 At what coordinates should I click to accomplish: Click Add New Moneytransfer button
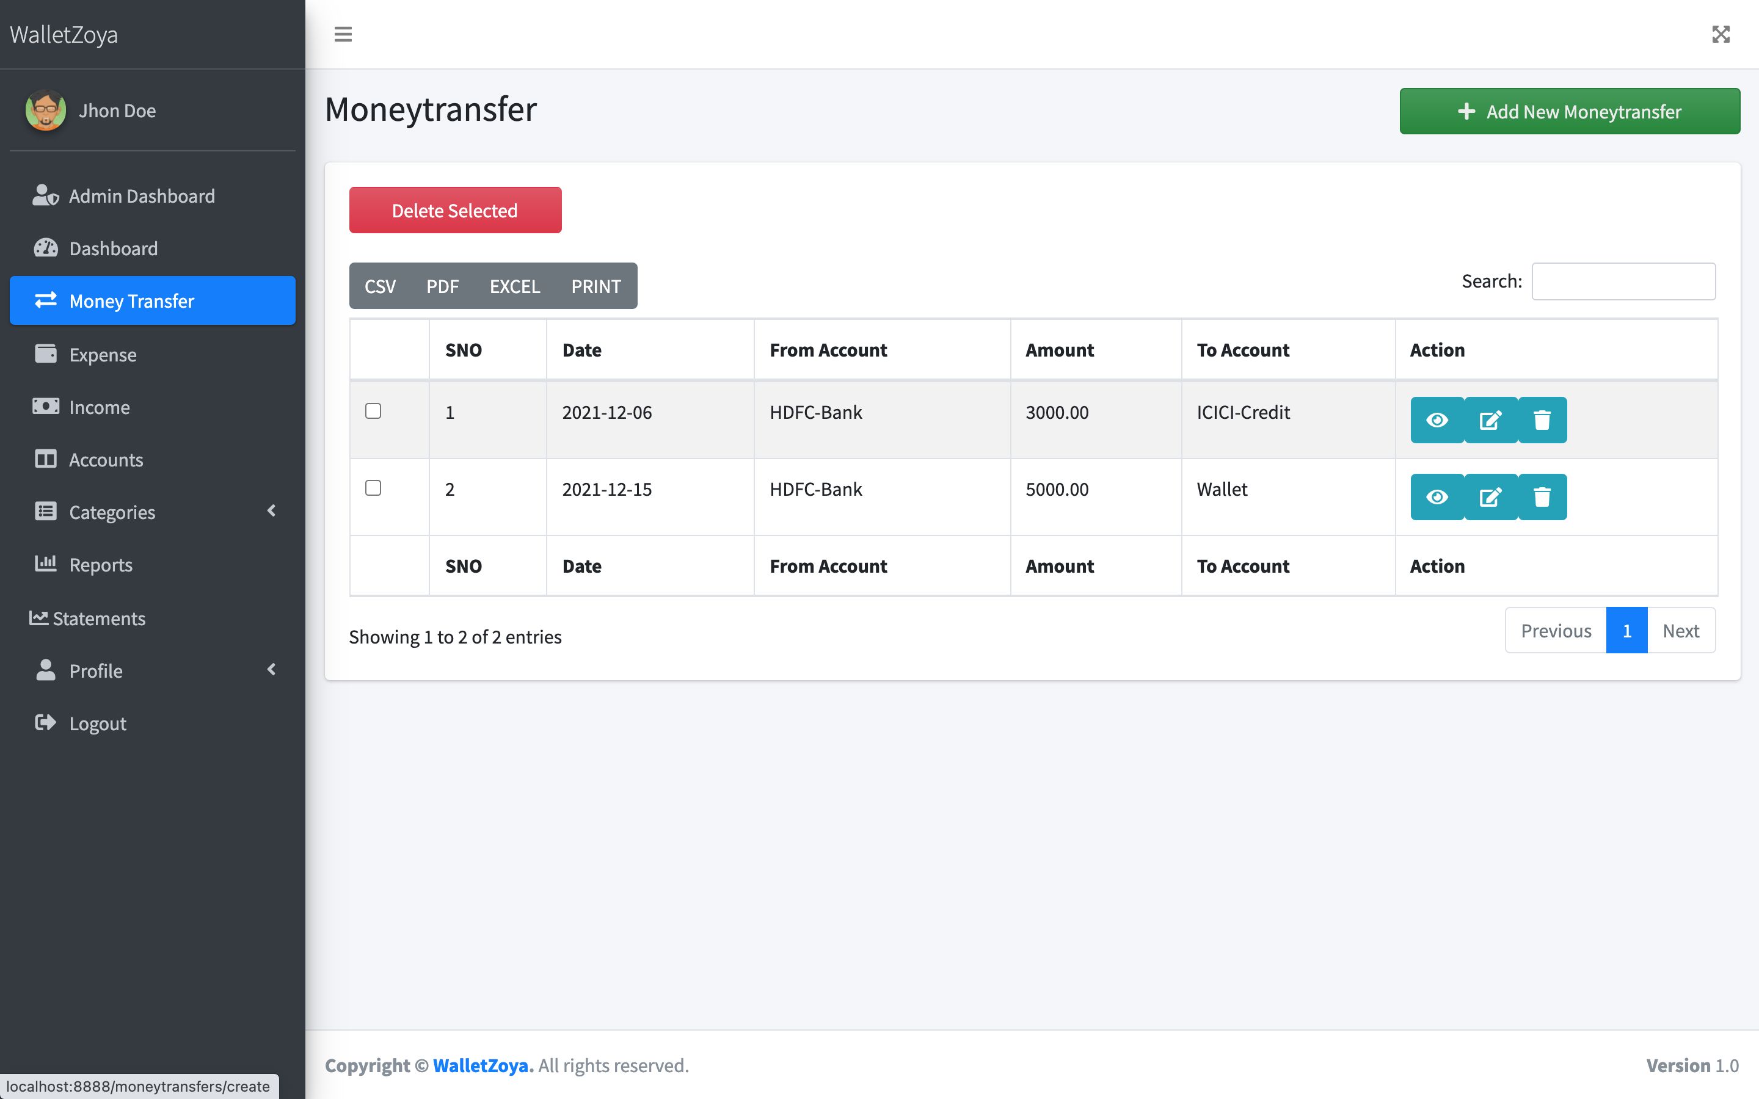pyautogui.click(x=1569, y=111)
